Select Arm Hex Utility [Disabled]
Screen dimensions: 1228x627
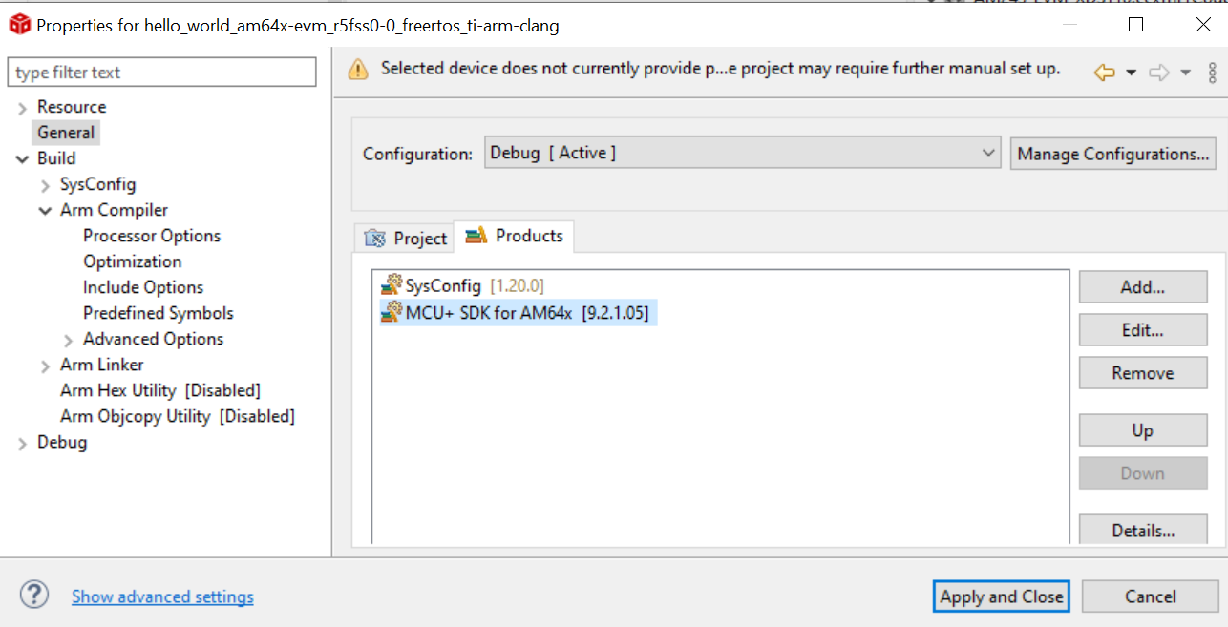pyautogui.click(x=160, y=390)
